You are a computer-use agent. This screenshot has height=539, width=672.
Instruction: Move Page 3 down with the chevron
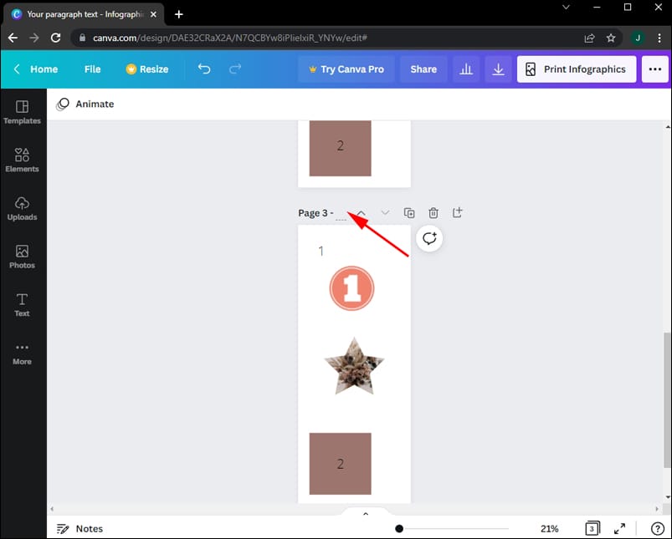(384, 212)
